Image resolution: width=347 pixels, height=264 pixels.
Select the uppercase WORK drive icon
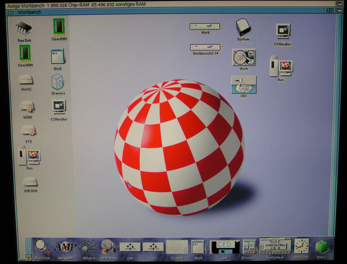27,107
